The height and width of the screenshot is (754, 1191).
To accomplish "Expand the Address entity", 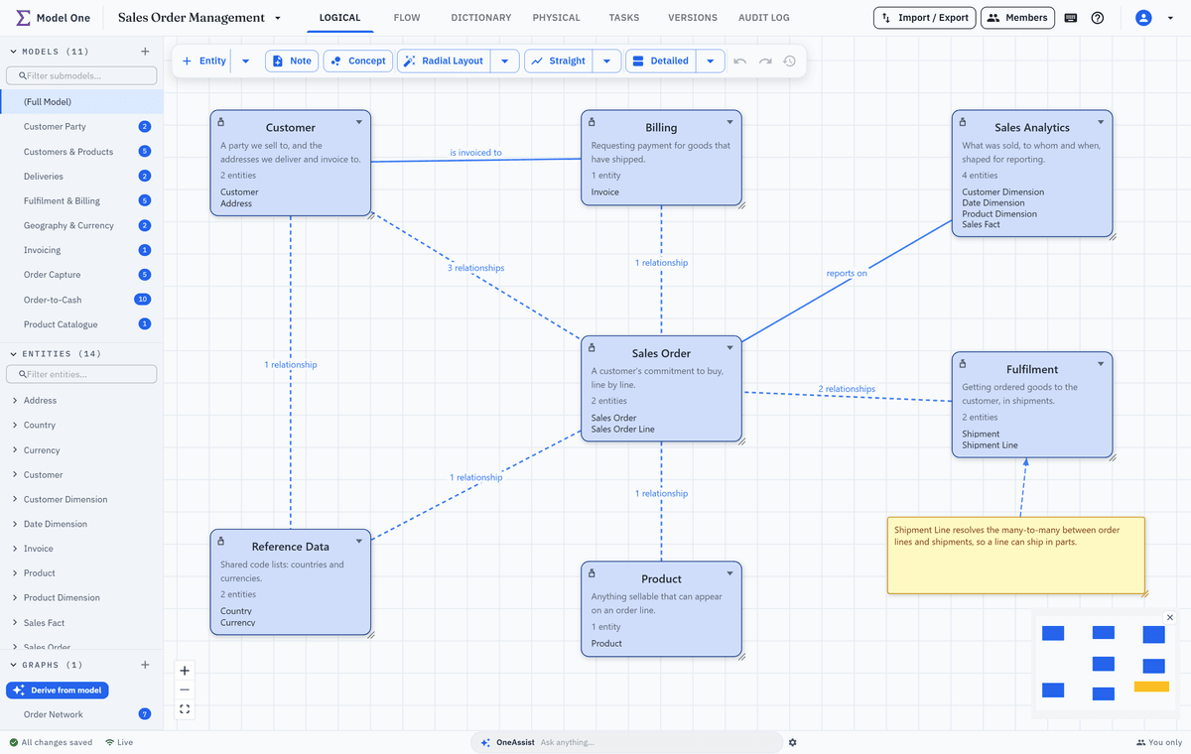I will click(14, 401).
